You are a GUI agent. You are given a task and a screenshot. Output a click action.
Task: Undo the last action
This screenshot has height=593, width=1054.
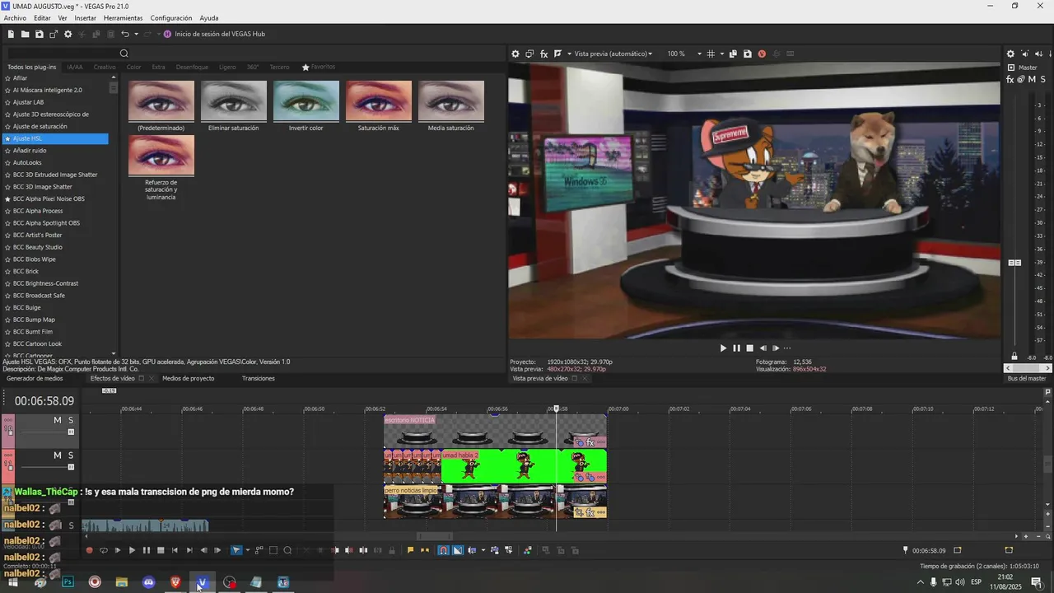click(125, 34)
